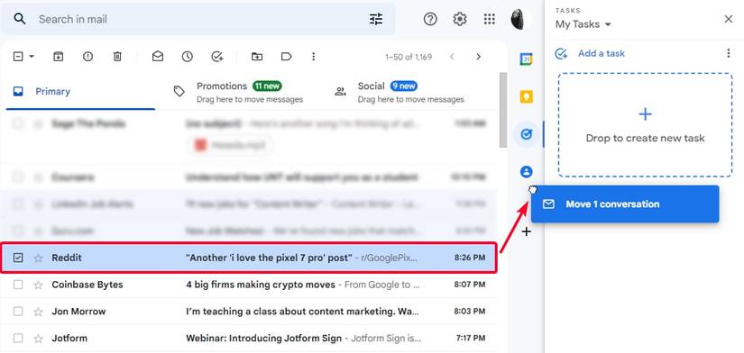Click the inbox vertical scrollbar

[x=503, y=109]
